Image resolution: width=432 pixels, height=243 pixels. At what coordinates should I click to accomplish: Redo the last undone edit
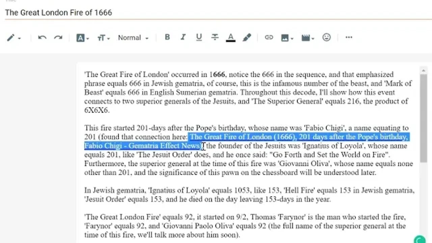tap(58, 37)
